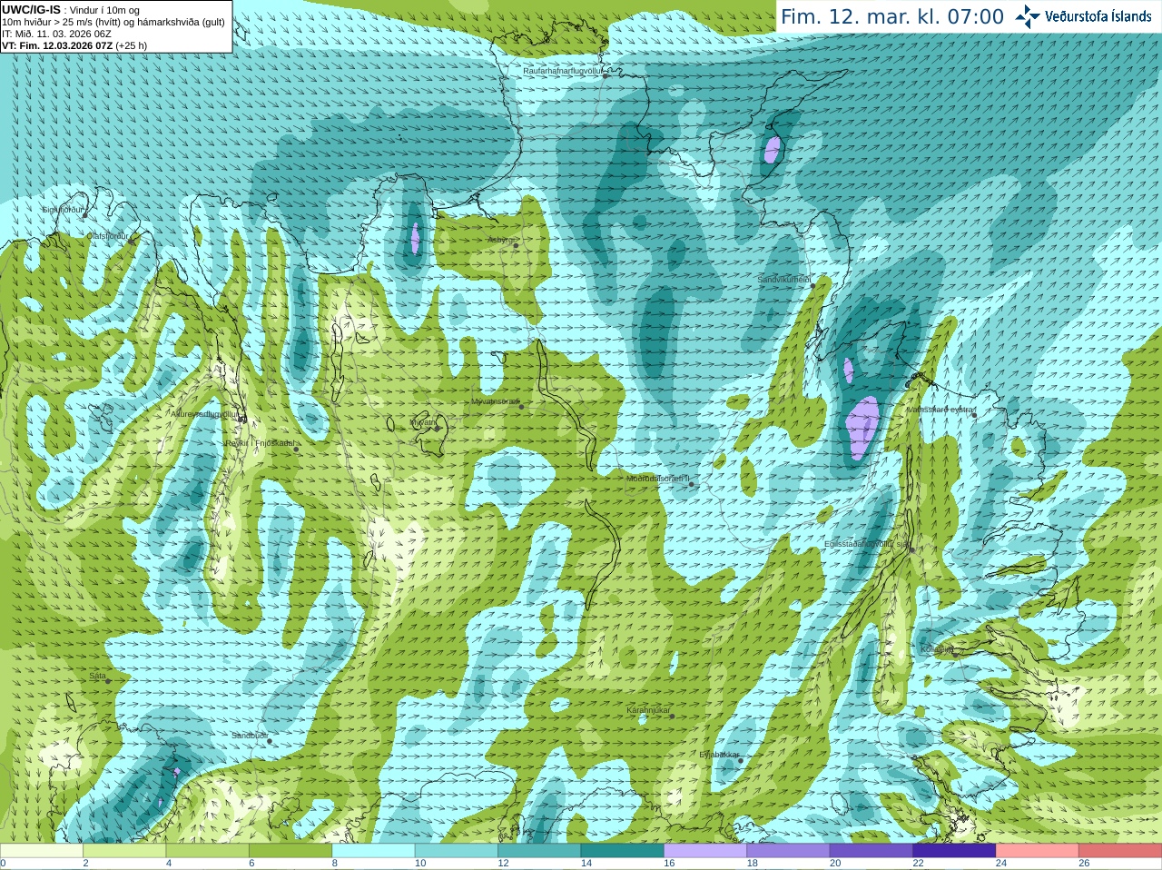1162x870 pixels.
Task: Select the 16–18 m/s lavender legend swatch
Action: pyautogui.click(x=705, y=851)
